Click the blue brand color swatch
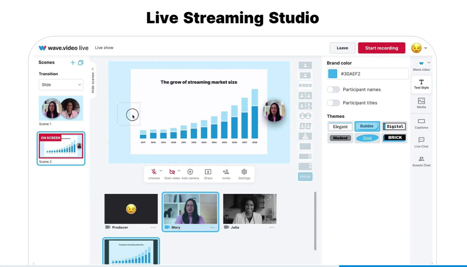467x267 pixels. tap(332, 74)
